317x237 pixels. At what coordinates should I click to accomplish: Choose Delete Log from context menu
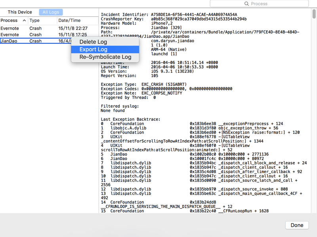105,42
